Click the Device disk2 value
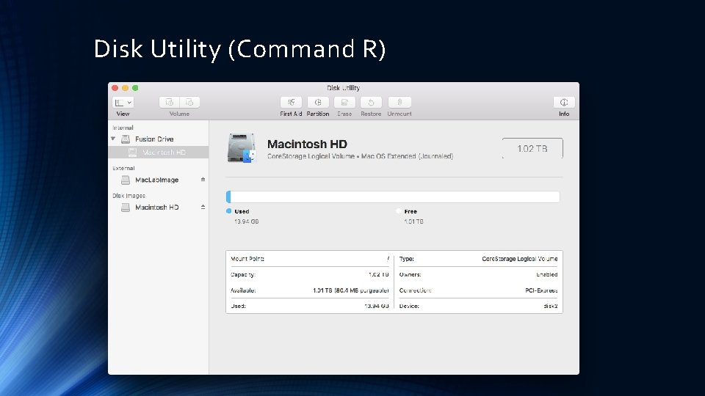Image resolution: width=705 pixels, height=396 pixels. [x=550, y=307]
